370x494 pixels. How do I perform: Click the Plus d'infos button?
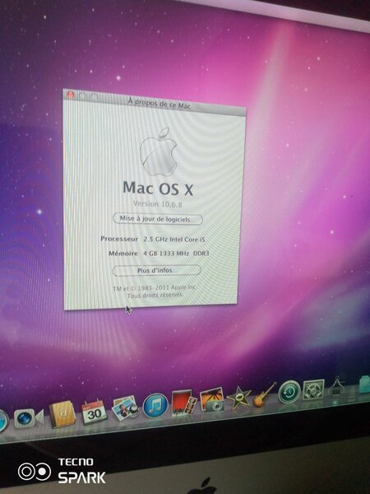tap(157, 270)
